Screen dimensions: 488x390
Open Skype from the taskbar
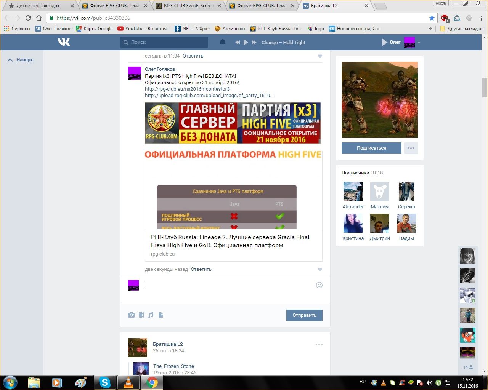pyautogui.click(x=105, y=382)
